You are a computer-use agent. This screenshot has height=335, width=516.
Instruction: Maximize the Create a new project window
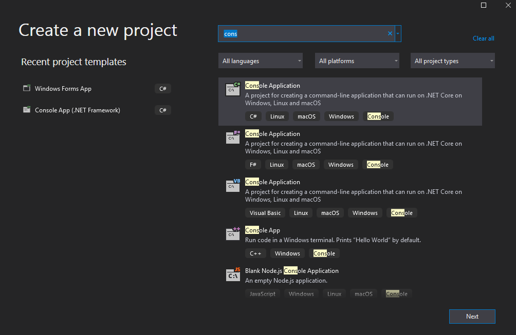pyautogui.click(x=484, y=5)
